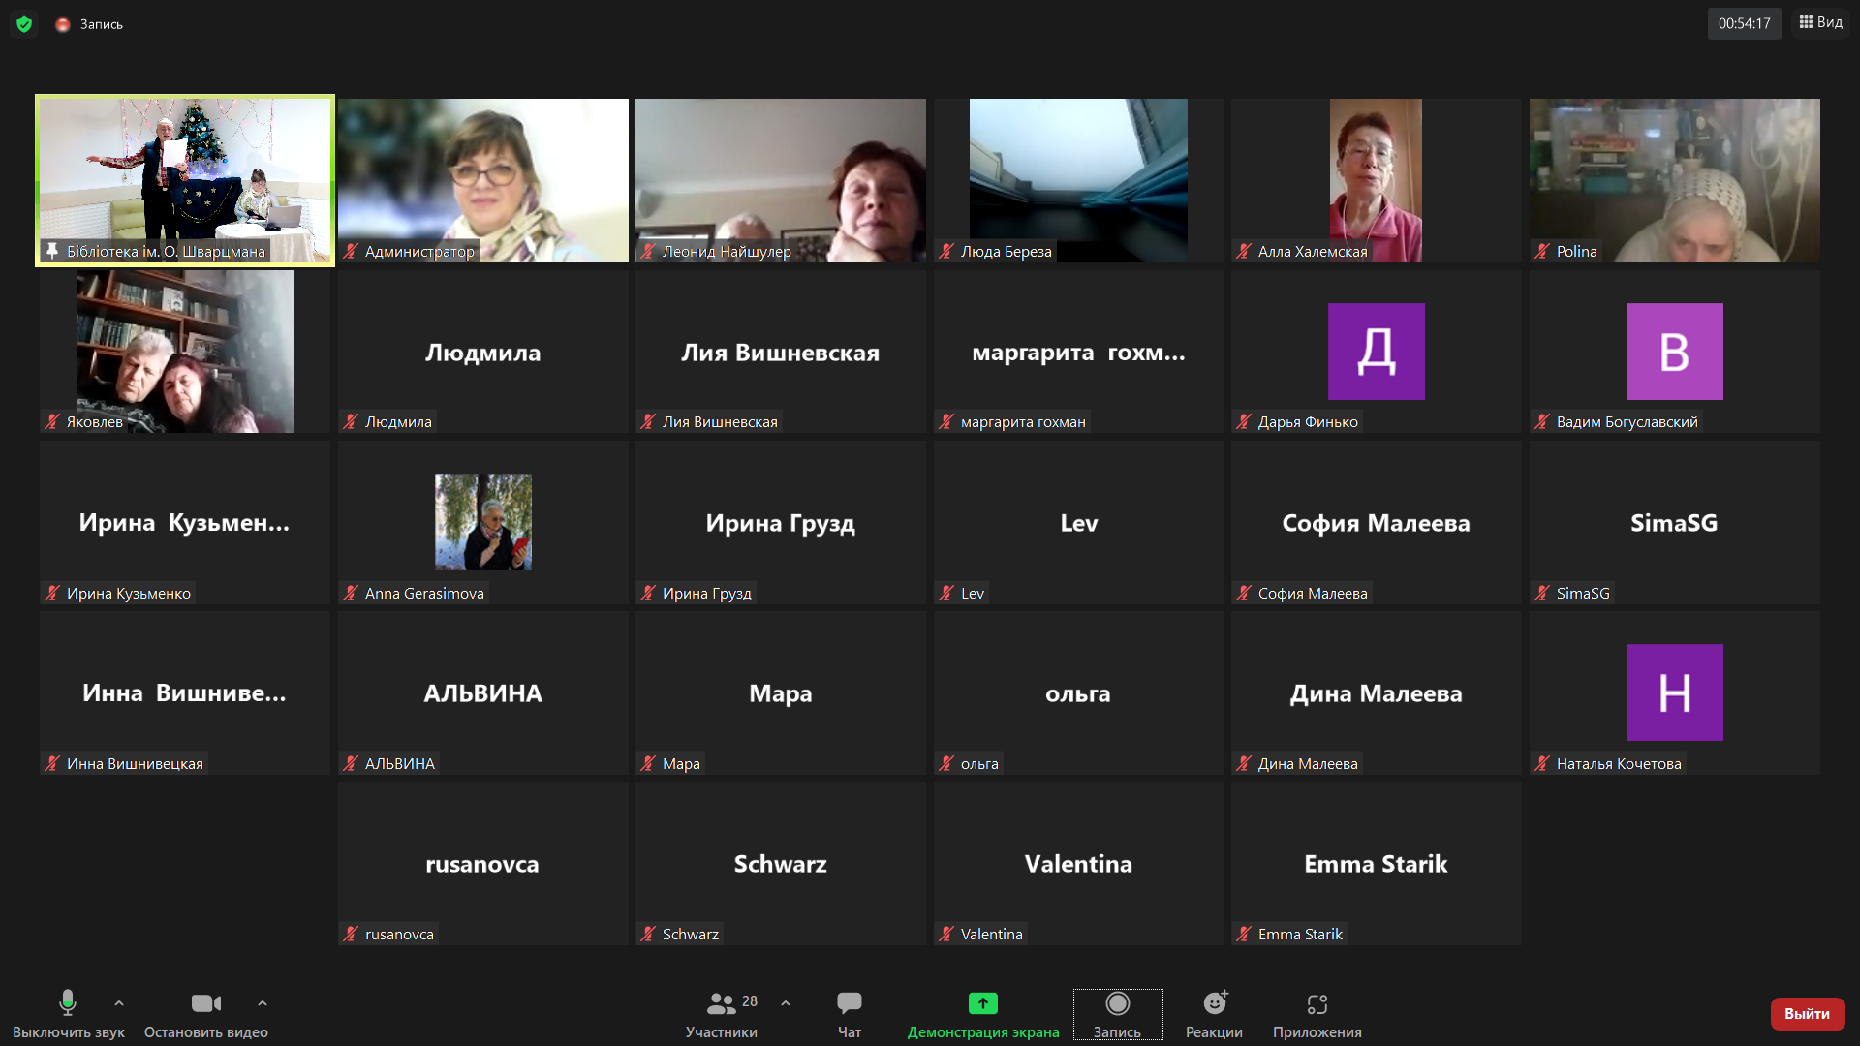Stop camera using Остановить видео
This screenshot has width=1860, height=1046.
coord(206,1014)
